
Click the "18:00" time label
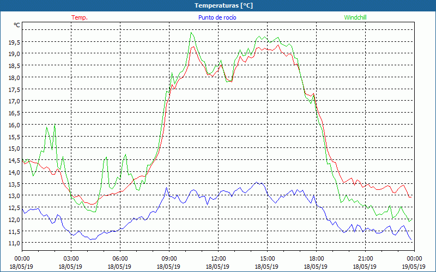coord(317,259)
